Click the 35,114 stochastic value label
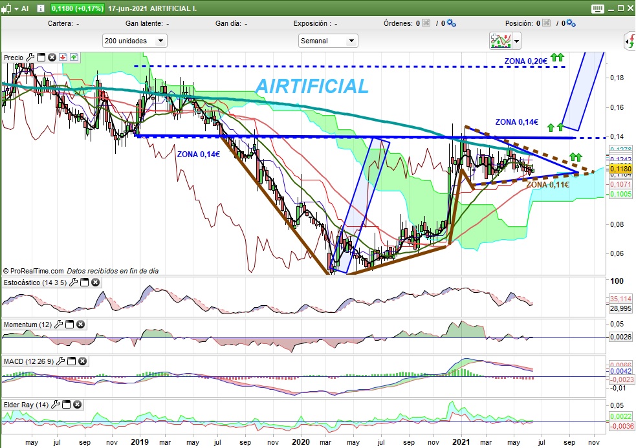Viewport: 636px width, 448px height. click(620, 299)
